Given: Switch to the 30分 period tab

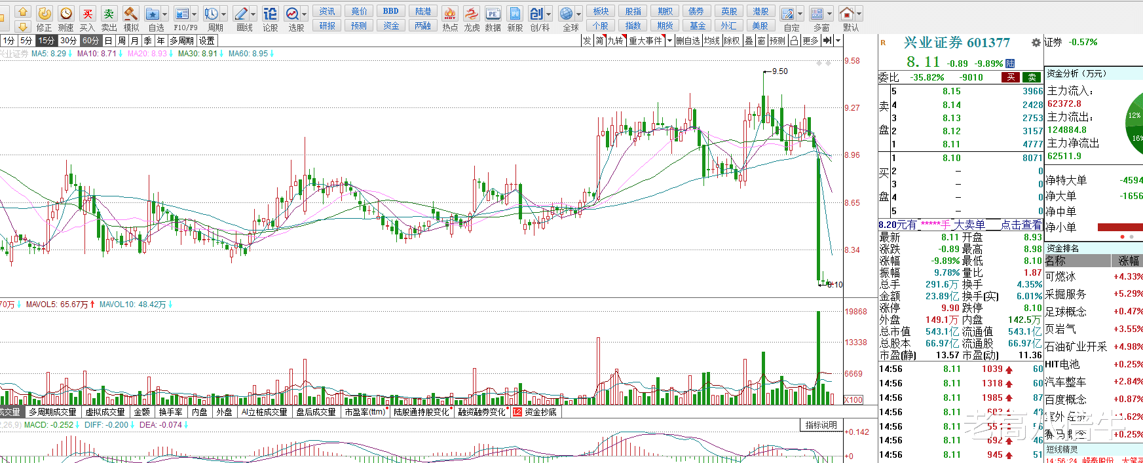Looking at the screenshot, I should click(68, 41).
